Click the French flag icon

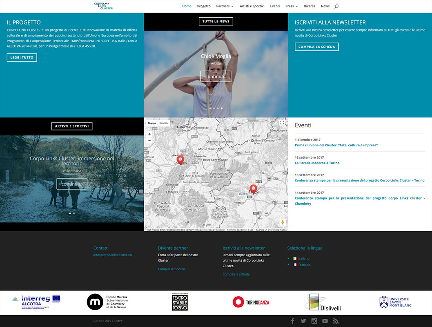coord(295,265)
